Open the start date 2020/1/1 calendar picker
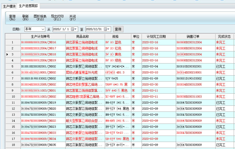The width and height of the screenshot is (235, 149). (74, 29)
